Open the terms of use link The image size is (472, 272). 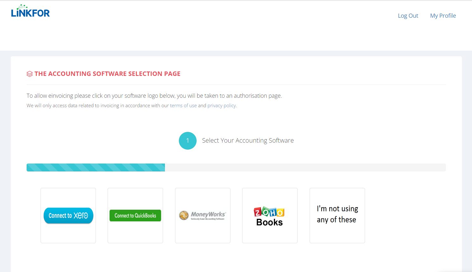[x=183, y=106]
